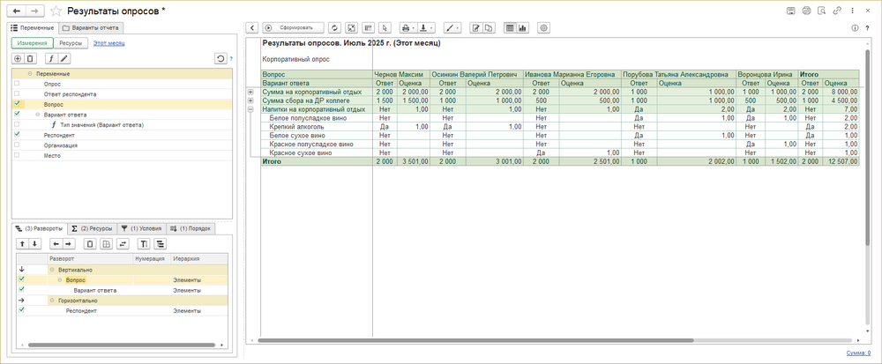Click the formula (f) icon in variables toolbar
The width and height of the screenshot is (882, 364).
(50, 58)
